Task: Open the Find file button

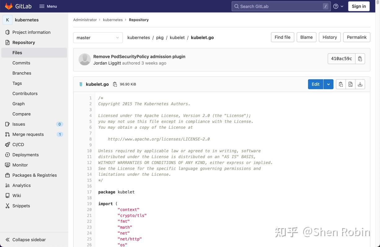Action: (x=282, y=37)
